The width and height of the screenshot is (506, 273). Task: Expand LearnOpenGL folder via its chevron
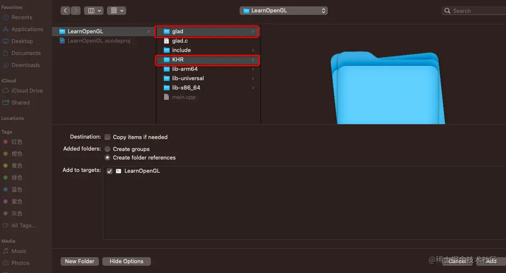[148, 31]
